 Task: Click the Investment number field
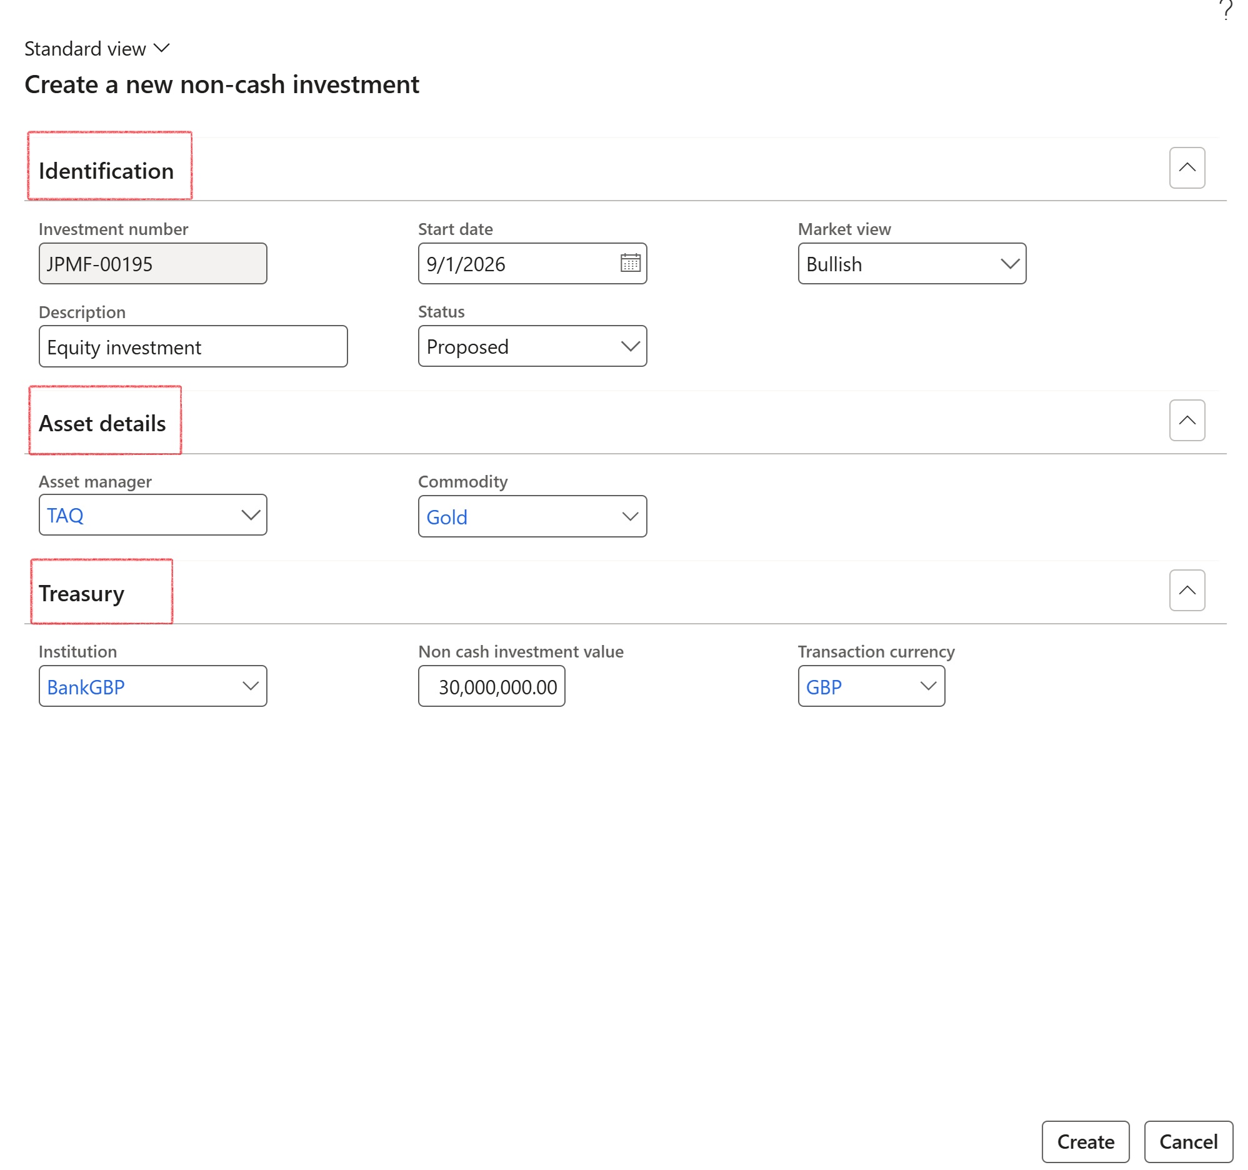coord(152,264)
